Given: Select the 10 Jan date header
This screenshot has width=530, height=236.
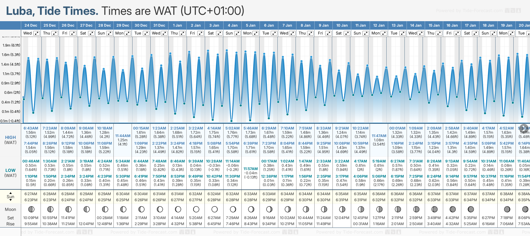Looking at the screenshot, I should 342,25.
